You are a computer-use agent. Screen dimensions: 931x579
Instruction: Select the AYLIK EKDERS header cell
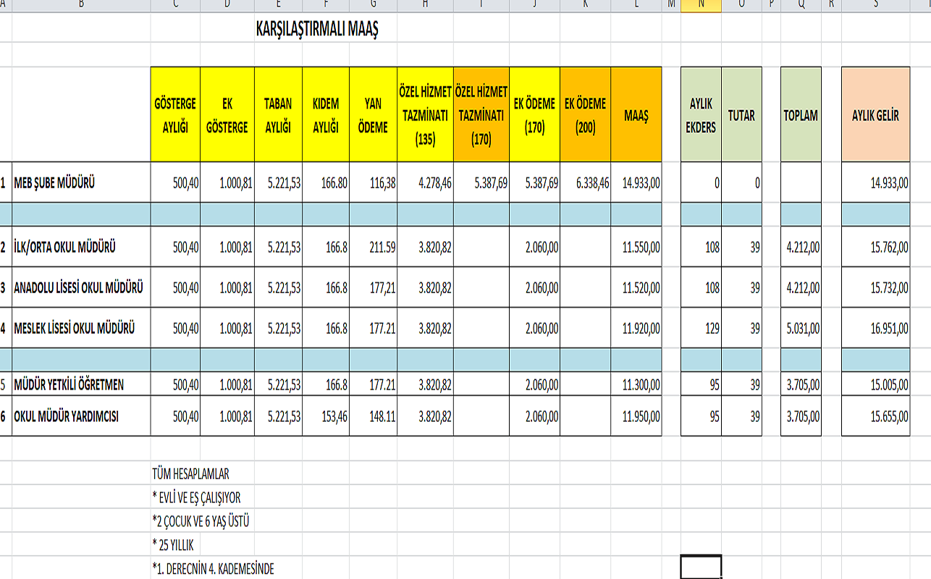pos(701,114)
